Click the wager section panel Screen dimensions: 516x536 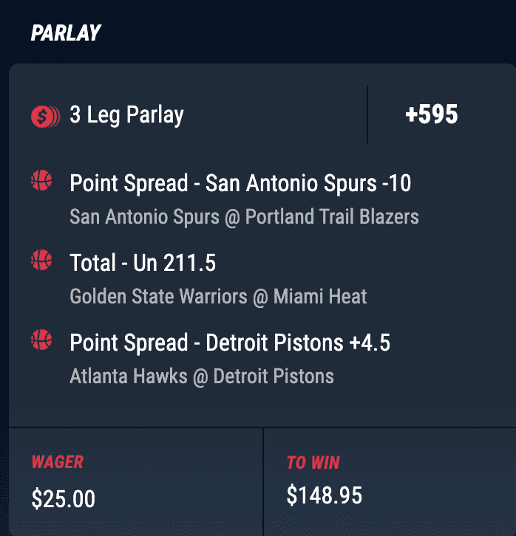coord(136,482)
